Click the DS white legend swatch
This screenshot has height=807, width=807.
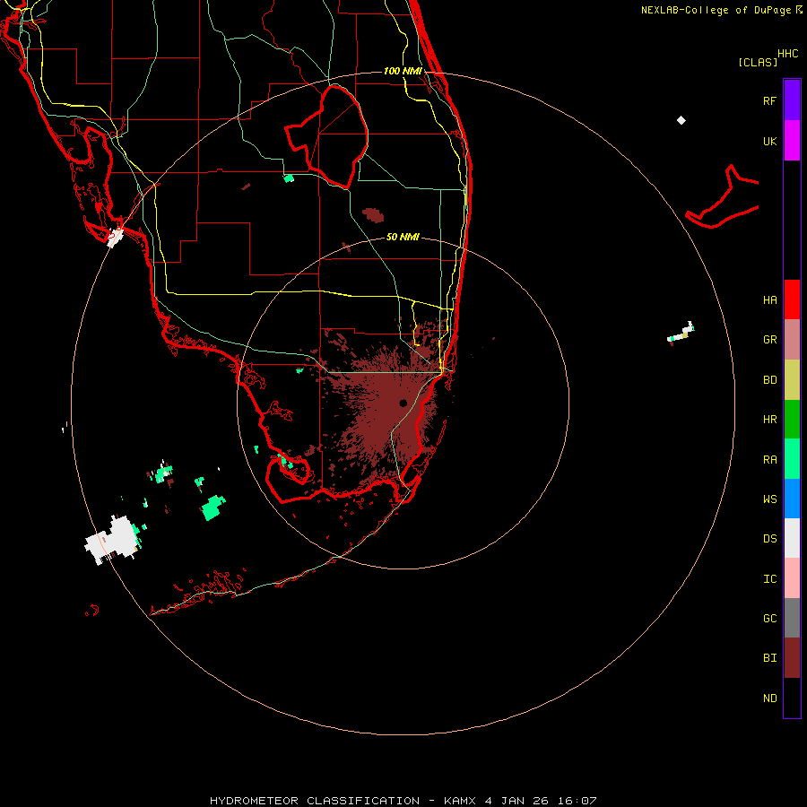[792, 538]
